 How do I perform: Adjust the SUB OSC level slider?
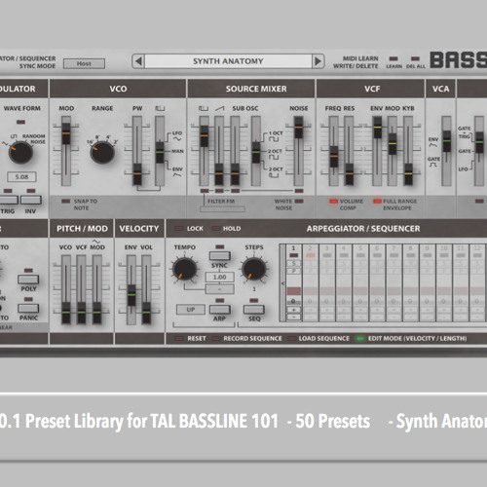point(235,174)
